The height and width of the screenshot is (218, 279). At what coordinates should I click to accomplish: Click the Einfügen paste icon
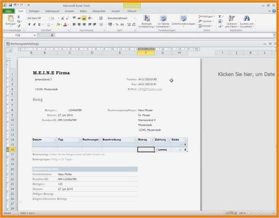pos(10,18)
